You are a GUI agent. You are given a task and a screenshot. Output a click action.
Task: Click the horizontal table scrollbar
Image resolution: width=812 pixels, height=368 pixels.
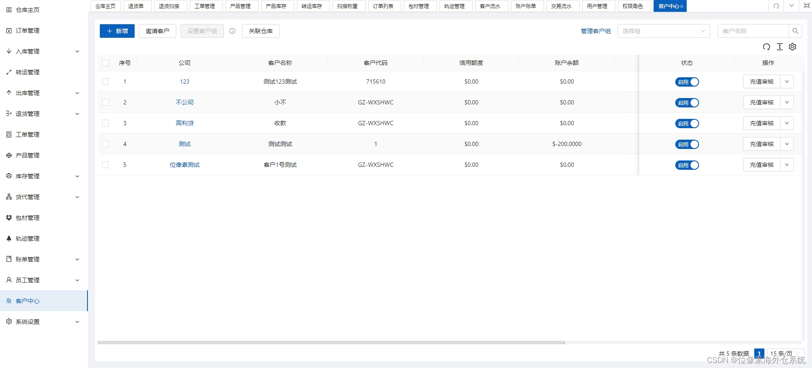pos(331,343)
